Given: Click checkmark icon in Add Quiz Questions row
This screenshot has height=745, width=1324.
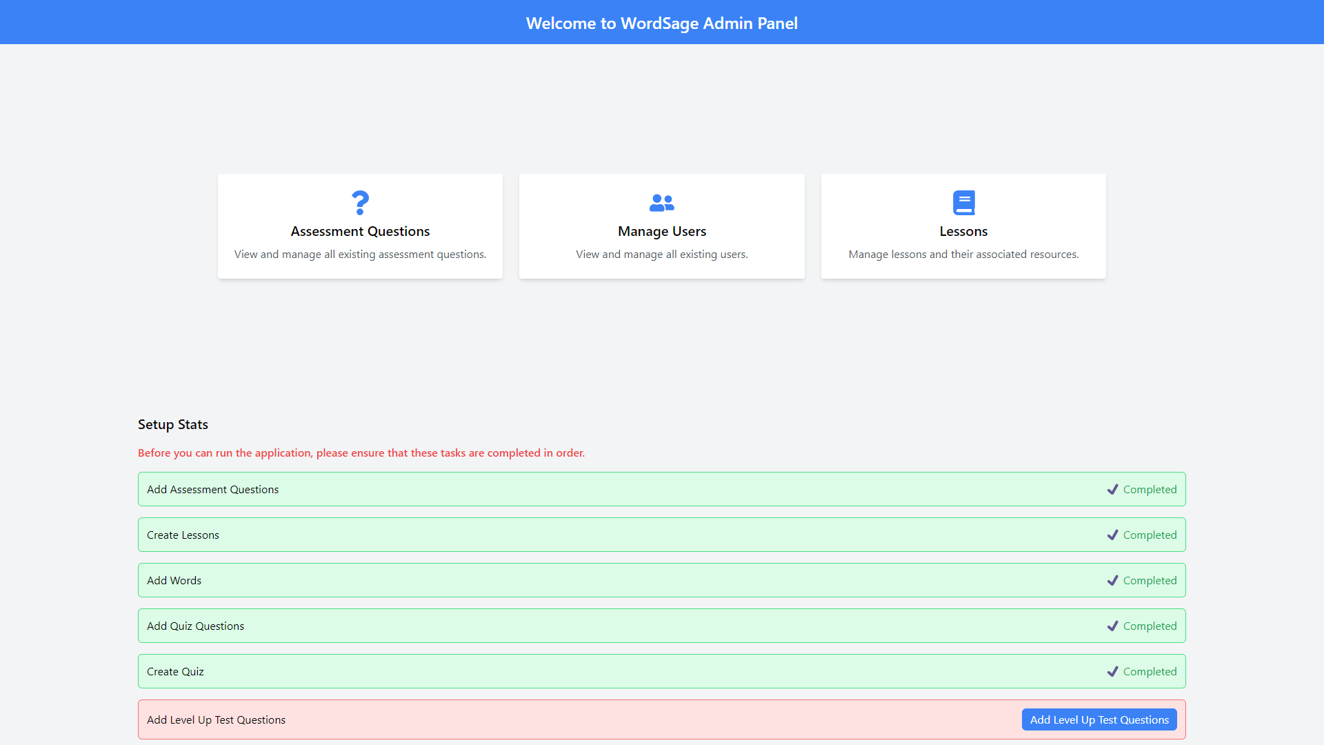Looking at the screenshot, I should click(x=1112, y=626).
